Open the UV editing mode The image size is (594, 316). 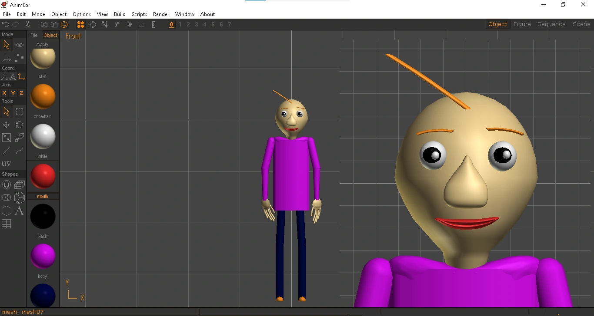pyautogui.click(x=7, y=163)
